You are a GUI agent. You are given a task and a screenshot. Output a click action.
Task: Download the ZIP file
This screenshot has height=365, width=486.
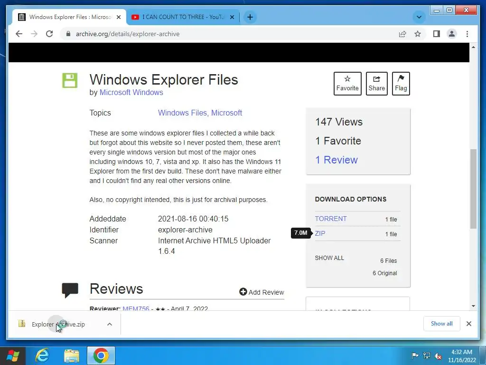click(x=320, y=233)
